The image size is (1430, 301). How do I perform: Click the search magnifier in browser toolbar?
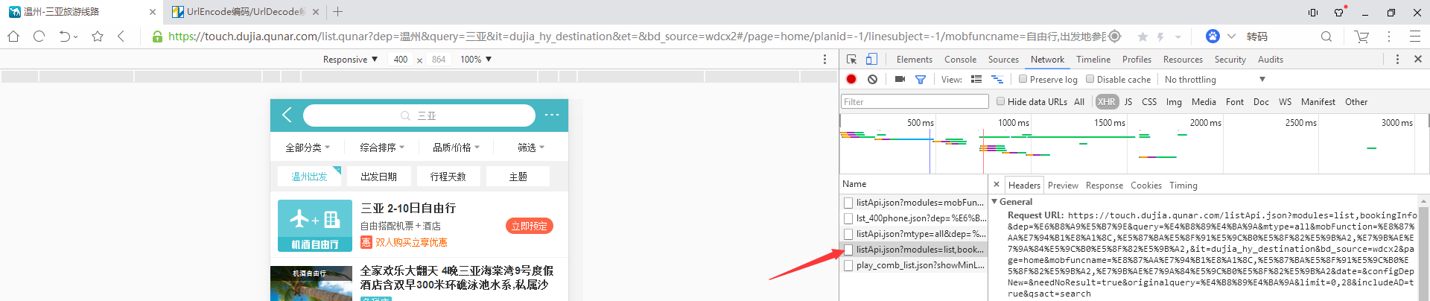point(1326,37)
